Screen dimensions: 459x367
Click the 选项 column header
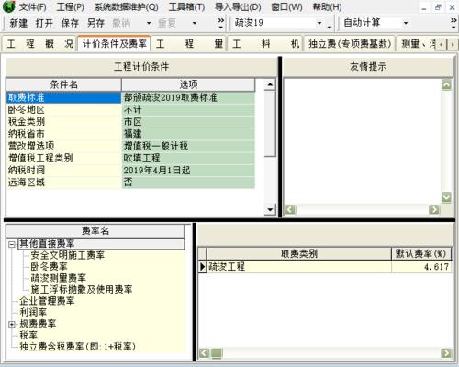(188, 84)
